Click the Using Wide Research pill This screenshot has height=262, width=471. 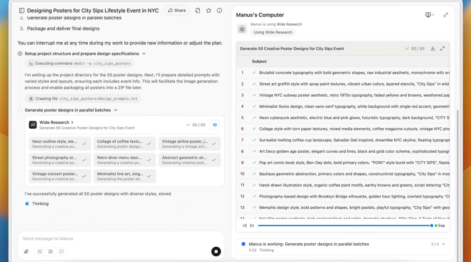273,32
